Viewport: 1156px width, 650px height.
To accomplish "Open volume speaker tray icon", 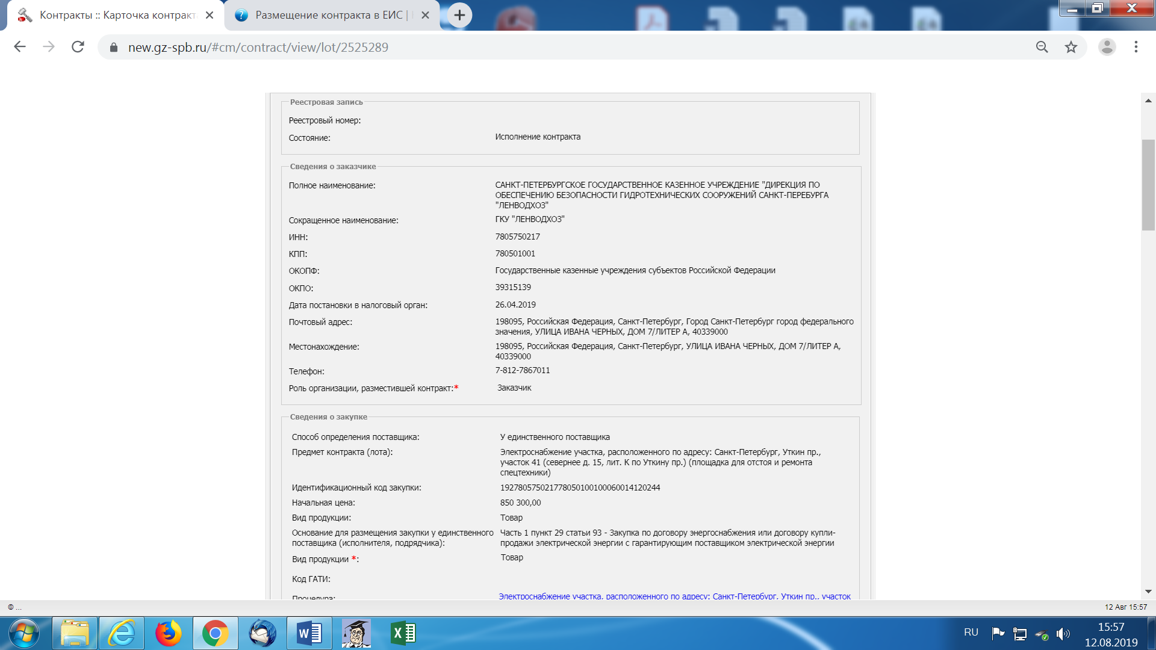I will pos(1063,634).
